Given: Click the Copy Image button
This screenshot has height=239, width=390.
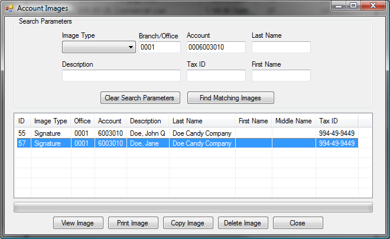Looking at the screenshot, I should coord(187,223).
